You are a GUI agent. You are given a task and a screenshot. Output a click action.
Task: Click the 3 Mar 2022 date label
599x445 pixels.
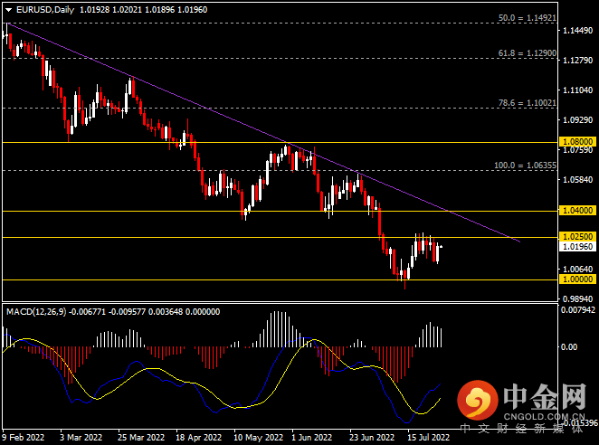coord(81,438)
